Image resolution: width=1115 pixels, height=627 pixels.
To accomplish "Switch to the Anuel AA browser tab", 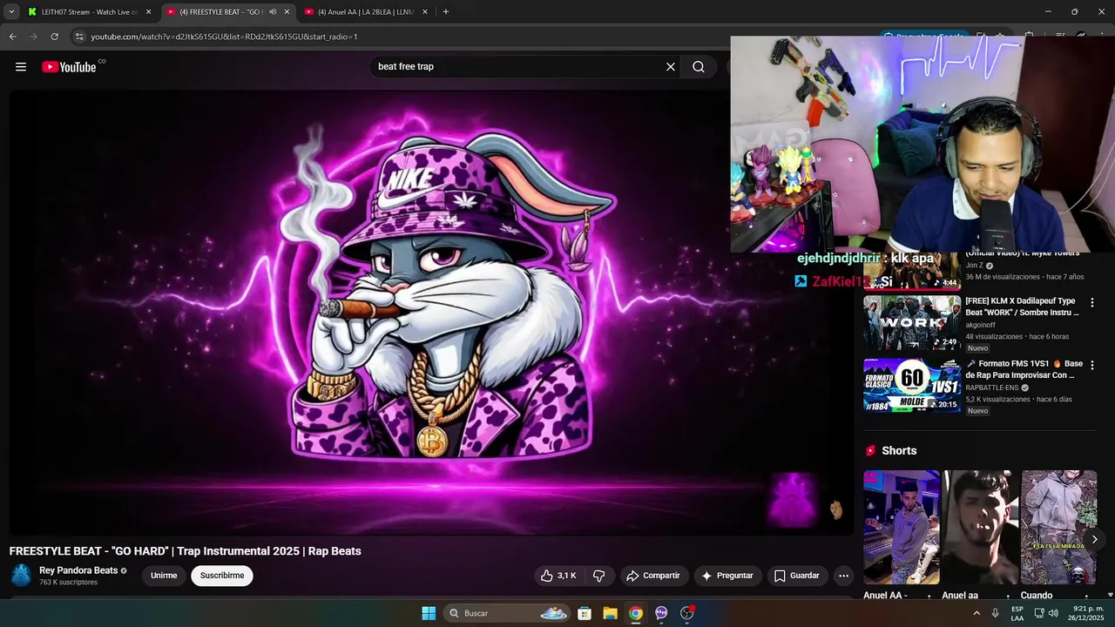I will [x=364, y=12].
